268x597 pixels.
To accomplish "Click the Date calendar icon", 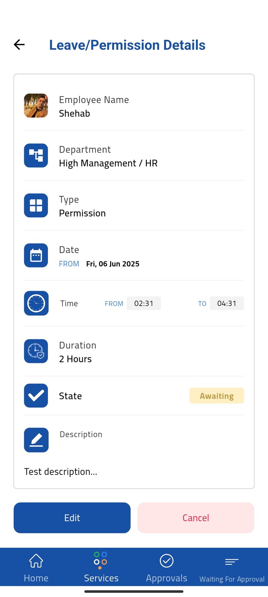I will click(x=36, y=256).
